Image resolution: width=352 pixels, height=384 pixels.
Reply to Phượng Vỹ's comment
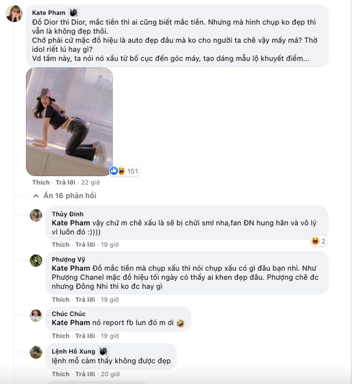click(x=85, y=300)
